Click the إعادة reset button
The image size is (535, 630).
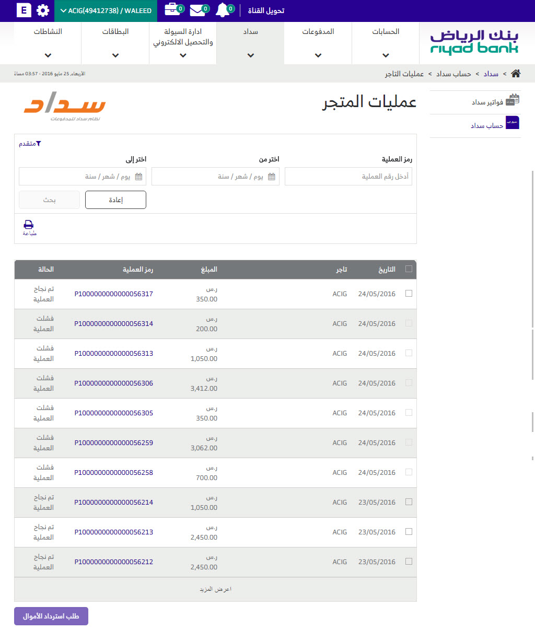click(115, 200)
